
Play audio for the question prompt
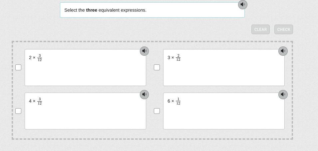pyautogui.click(x=243, y=5)
